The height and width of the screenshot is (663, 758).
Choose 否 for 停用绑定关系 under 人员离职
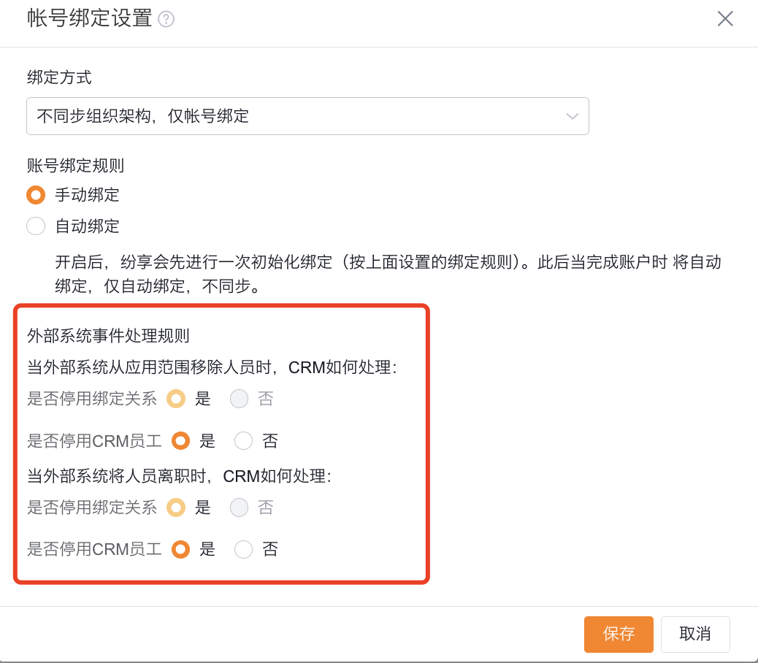[239, 507]
